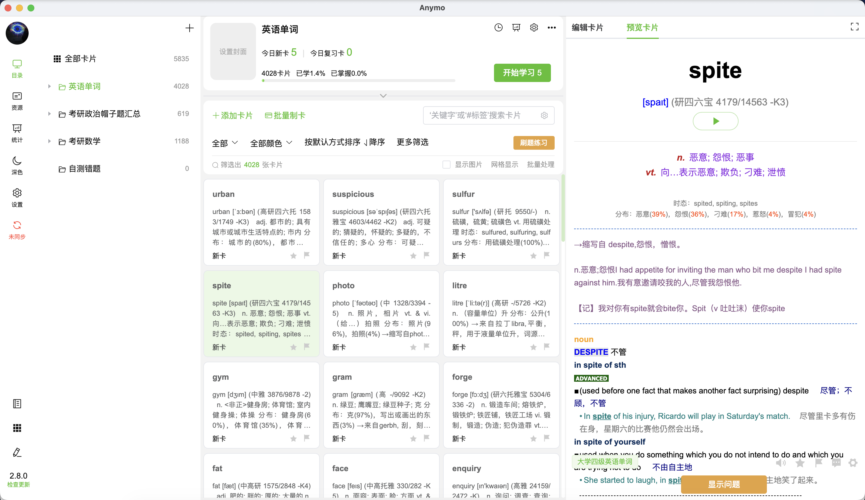Open search settings gear in search box

[544, 115]
